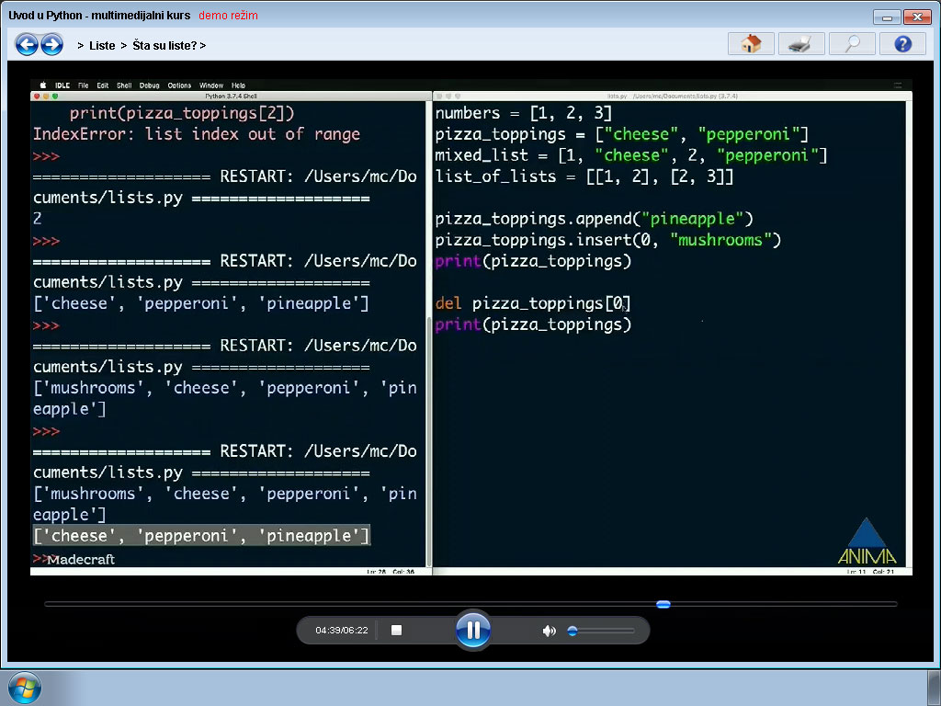Mute the speaker volume icon
Image resolution: width=941 pixels, height=706 pixels.
click(x=549, y=631)
